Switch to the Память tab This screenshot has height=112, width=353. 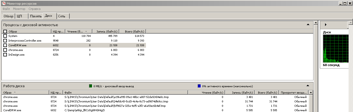pos(36,16)
